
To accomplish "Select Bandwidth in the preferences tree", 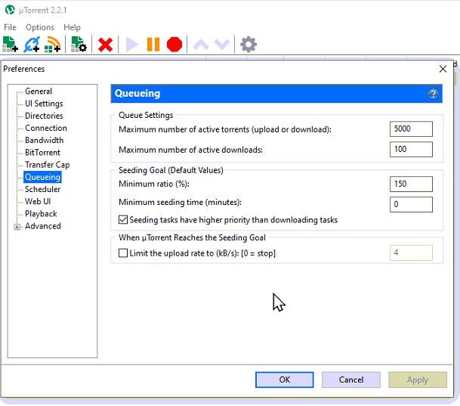I will pos(44,141).
